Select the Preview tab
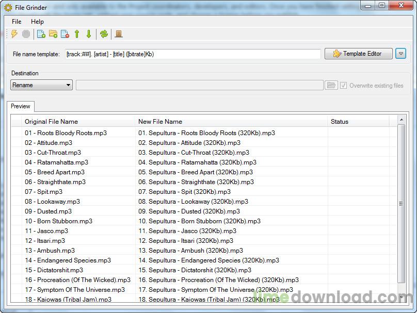The height and width of the screenshot is (313, 417). pos(21,106)
